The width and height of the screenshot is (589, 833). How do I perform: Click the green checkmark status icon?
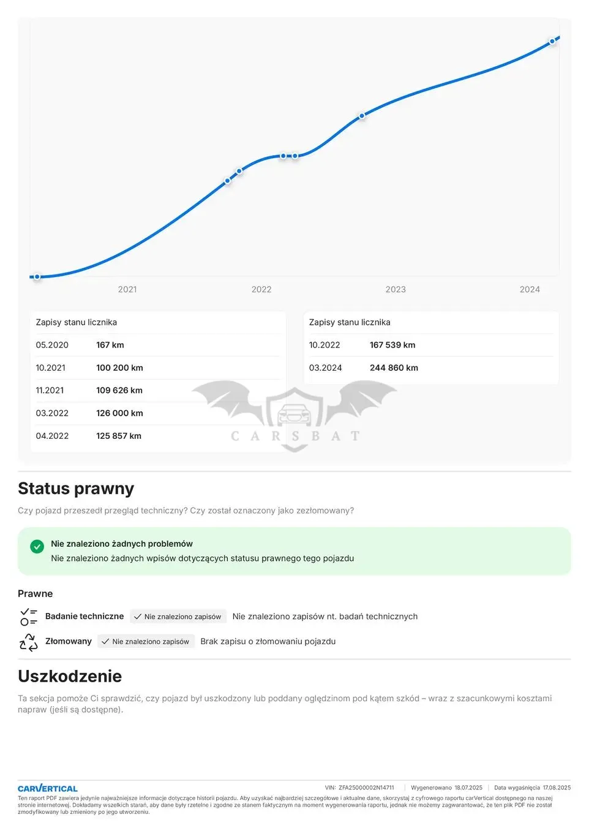click(x=37, y=546)
